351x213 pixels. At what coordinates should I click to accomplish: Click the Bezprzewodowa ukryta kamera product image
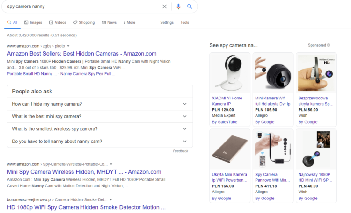tap(316, 73)
